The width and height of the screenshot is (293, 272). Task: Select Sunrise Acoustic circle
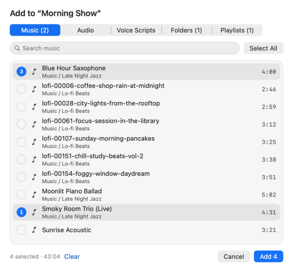(21, 230)
